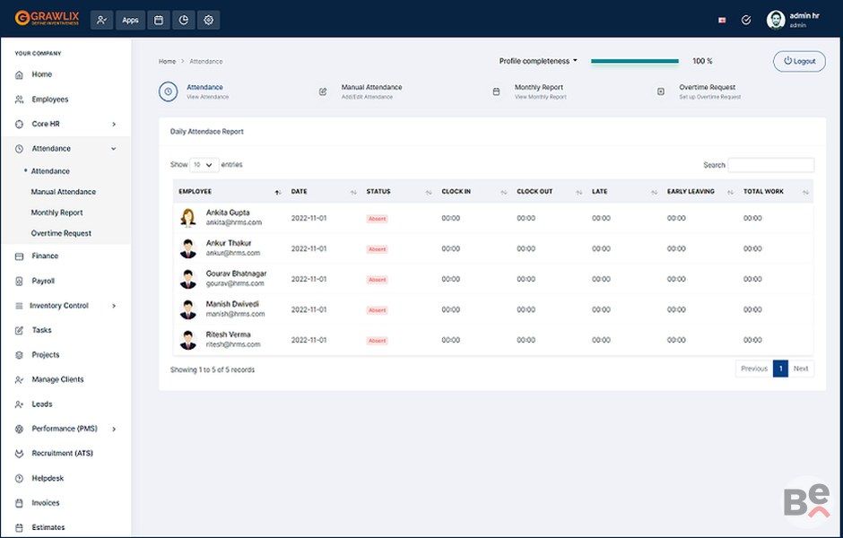Sort table by Clock In column
Screen dimensions: 843x538
[504, 193]
